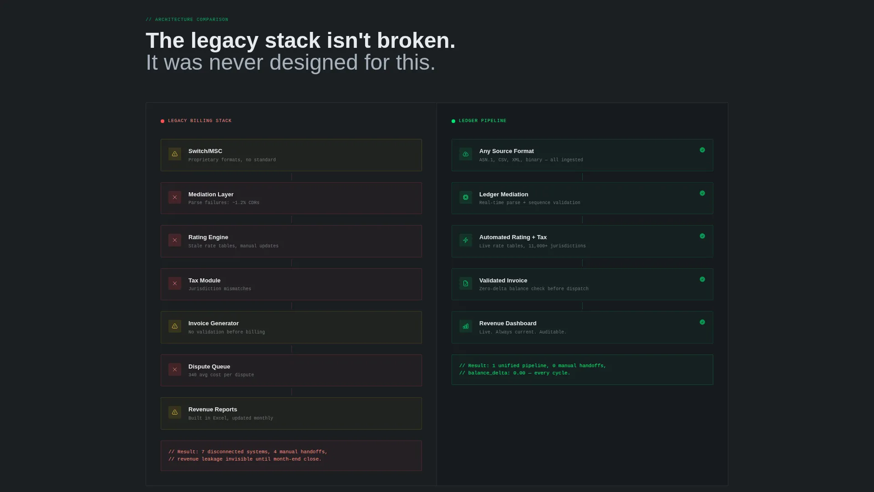The image size is (874, 492).
Task: Click the Invoice Generator warning icon
Action: point(175,326)
